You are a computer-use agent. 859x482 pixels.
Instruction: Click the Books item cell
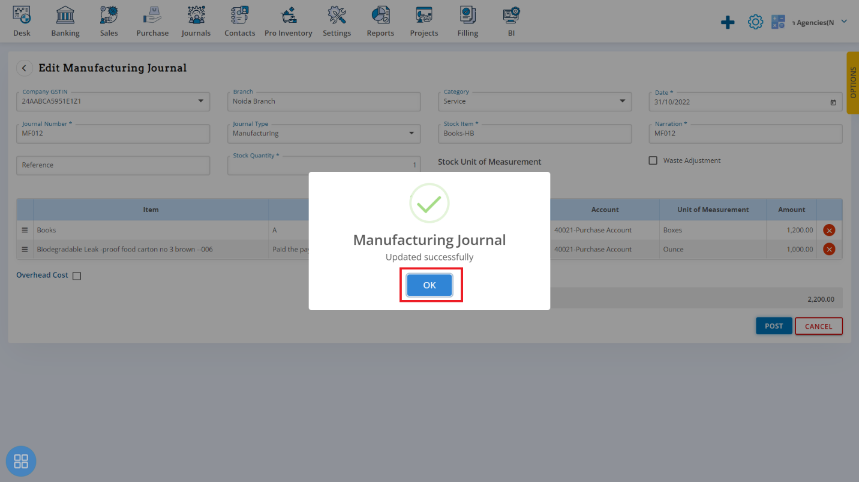[x=151, y=230]
